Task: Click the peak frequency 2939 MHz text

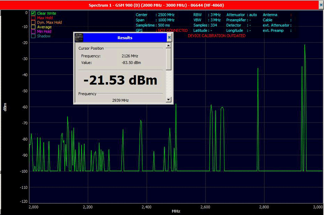Action: [120, 100]
